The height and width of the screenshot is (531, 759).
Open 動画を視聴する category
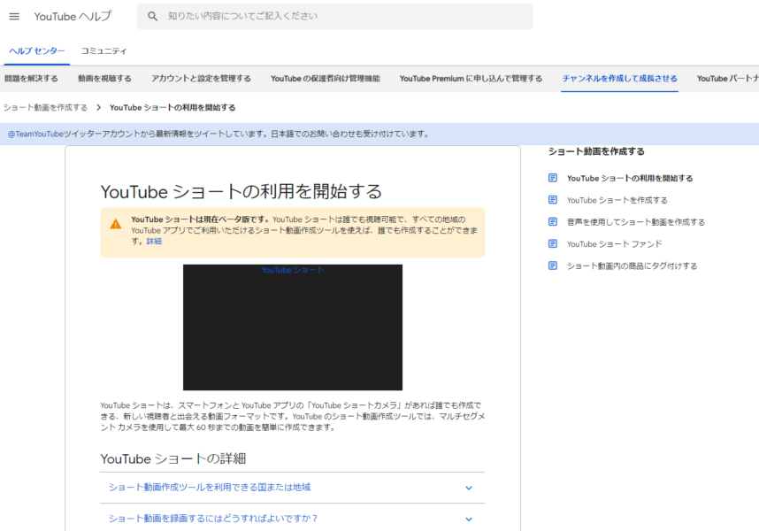[104, 79]
